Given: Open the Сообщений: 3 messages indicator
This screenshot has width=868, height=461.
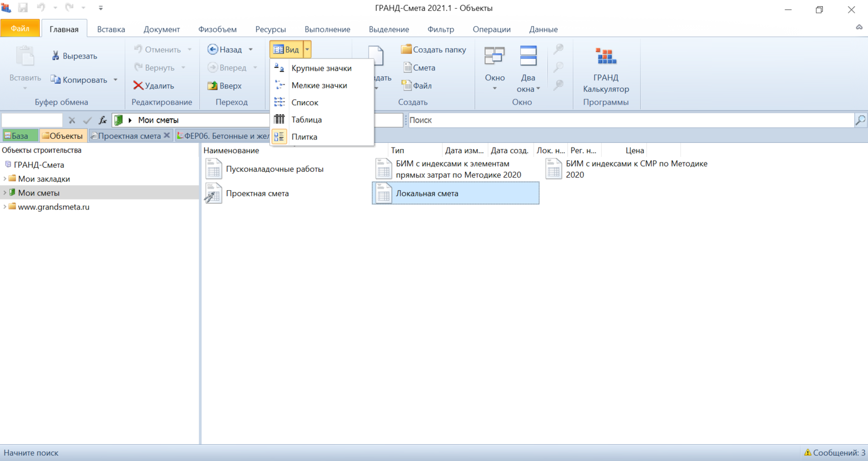Looking at the screenshot, I should point(834,453).
